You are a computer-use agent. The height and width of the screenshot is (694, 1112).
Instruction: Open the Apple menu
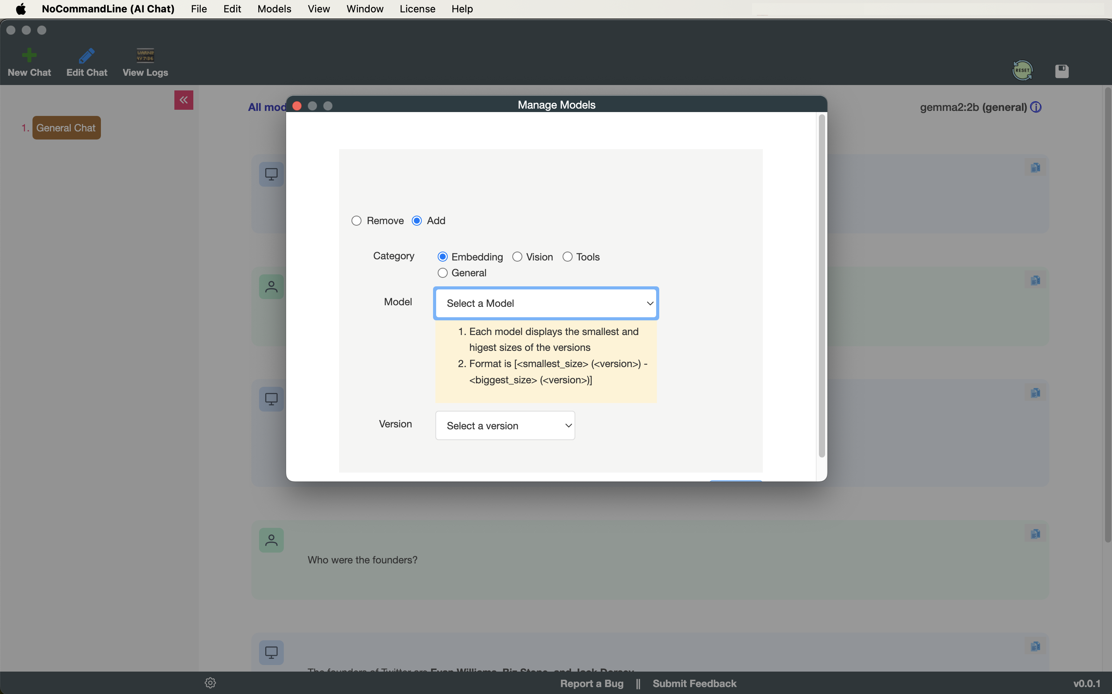(20, 9)
